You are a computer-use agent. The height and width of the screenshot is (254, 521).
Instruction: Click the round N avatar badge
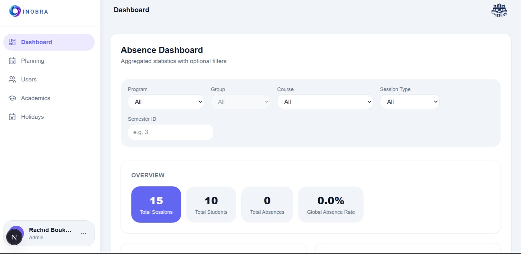(x=14, y=237)
